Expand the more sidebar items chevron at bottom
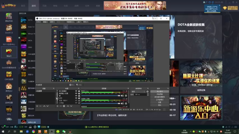Image resolution: width=239 pixels, height=134 pixels. tap(9, 122)
